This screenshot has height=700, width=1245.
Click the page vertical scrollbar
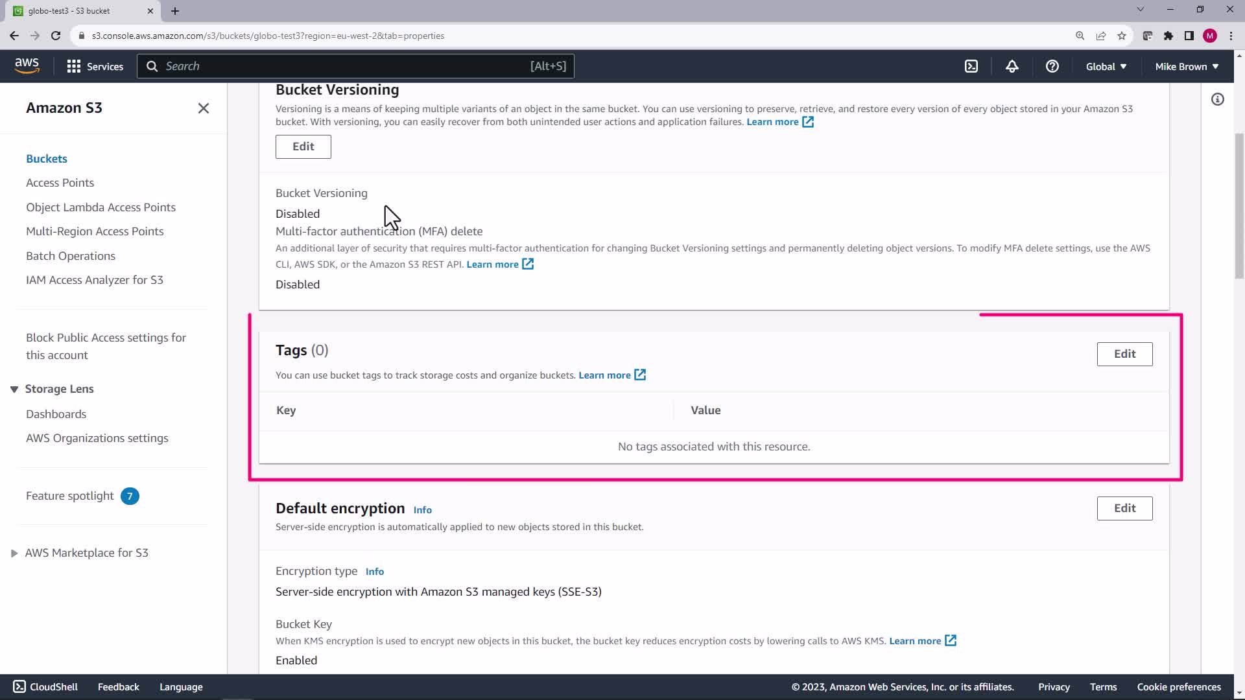click(x=1239, y=207)
